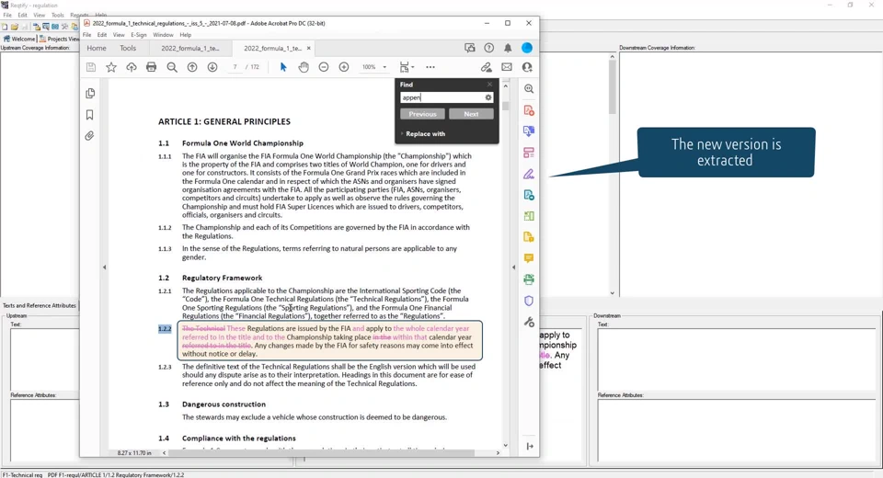Click the Downstream Coverage pane scrollbar in Reqtify
The width and height of the screenshot is (883, 478).
click(613, 175)
